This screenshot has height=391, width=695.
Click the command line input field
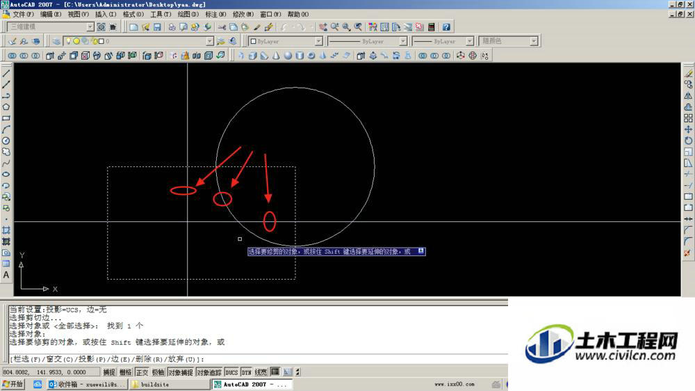(x=259, y=359)
